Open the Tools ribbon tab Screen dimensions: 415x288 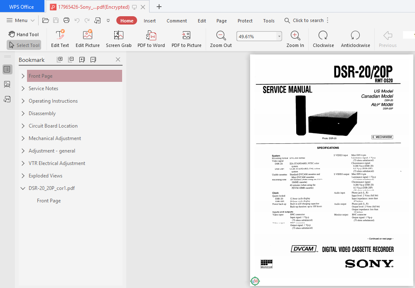(x=269, y=21)
